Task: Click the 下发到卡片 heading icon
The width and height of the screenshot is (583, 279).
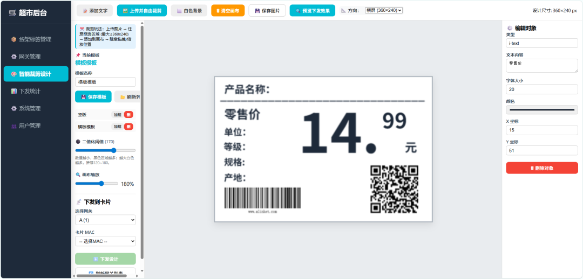Action: [78, 202]
